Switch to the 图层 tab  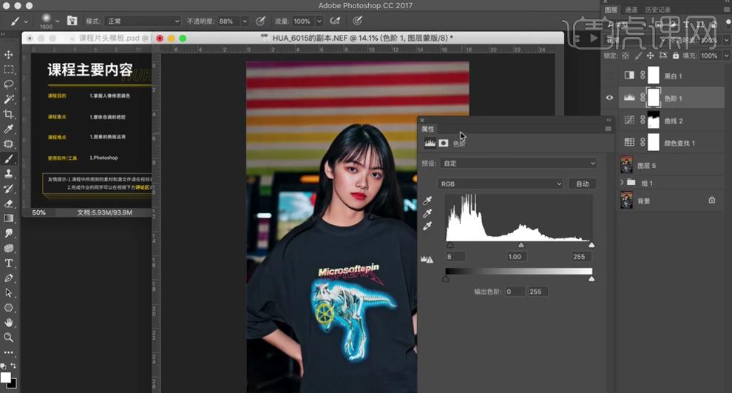tap(611, 10)
